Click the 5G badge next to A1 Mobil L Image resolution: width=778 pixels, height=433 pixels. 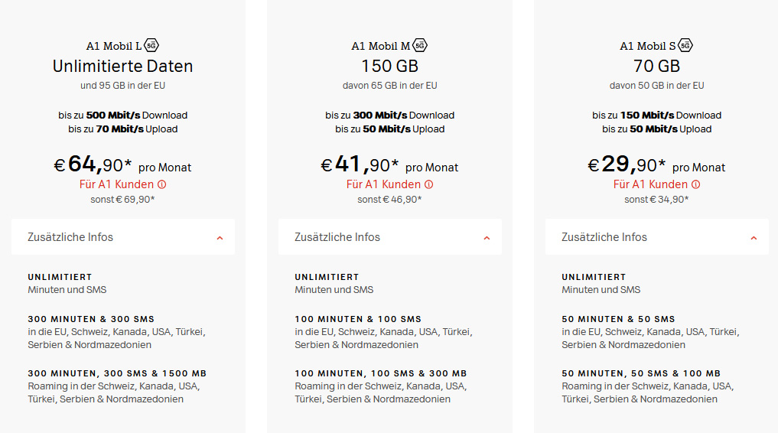click(151, 46)
